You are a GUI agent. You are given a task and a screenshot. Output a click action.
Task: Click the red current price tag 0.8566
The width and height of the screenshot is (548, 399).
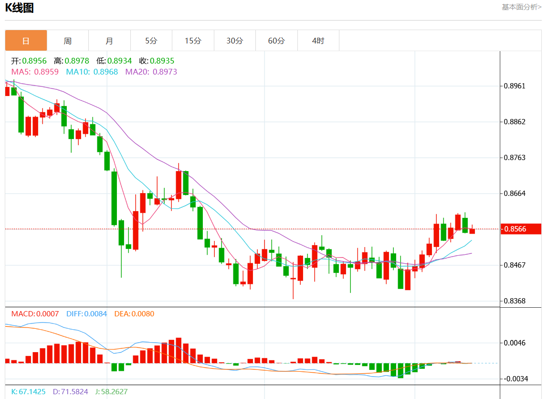(x=521, y=229)
